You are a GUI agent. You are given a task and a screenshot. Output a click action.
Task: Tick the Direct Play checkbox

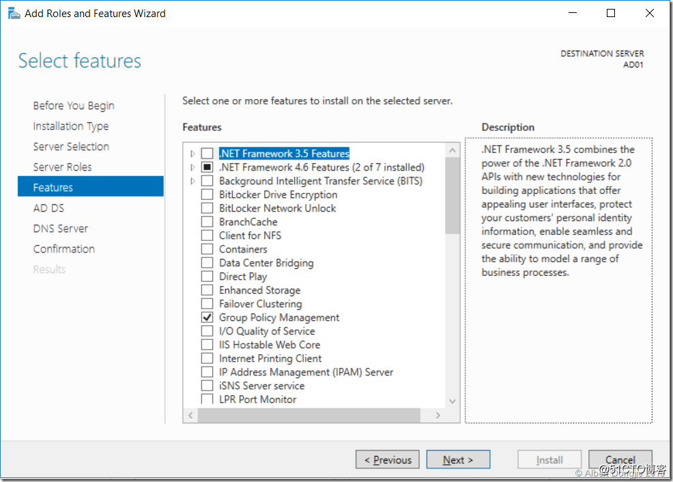point(207,277)
